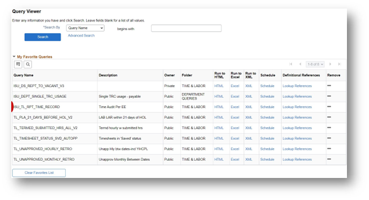
Task: Run ISU_DS_REPT_TO_VACANT_V3 to XML
Action: tap(249, 86)
